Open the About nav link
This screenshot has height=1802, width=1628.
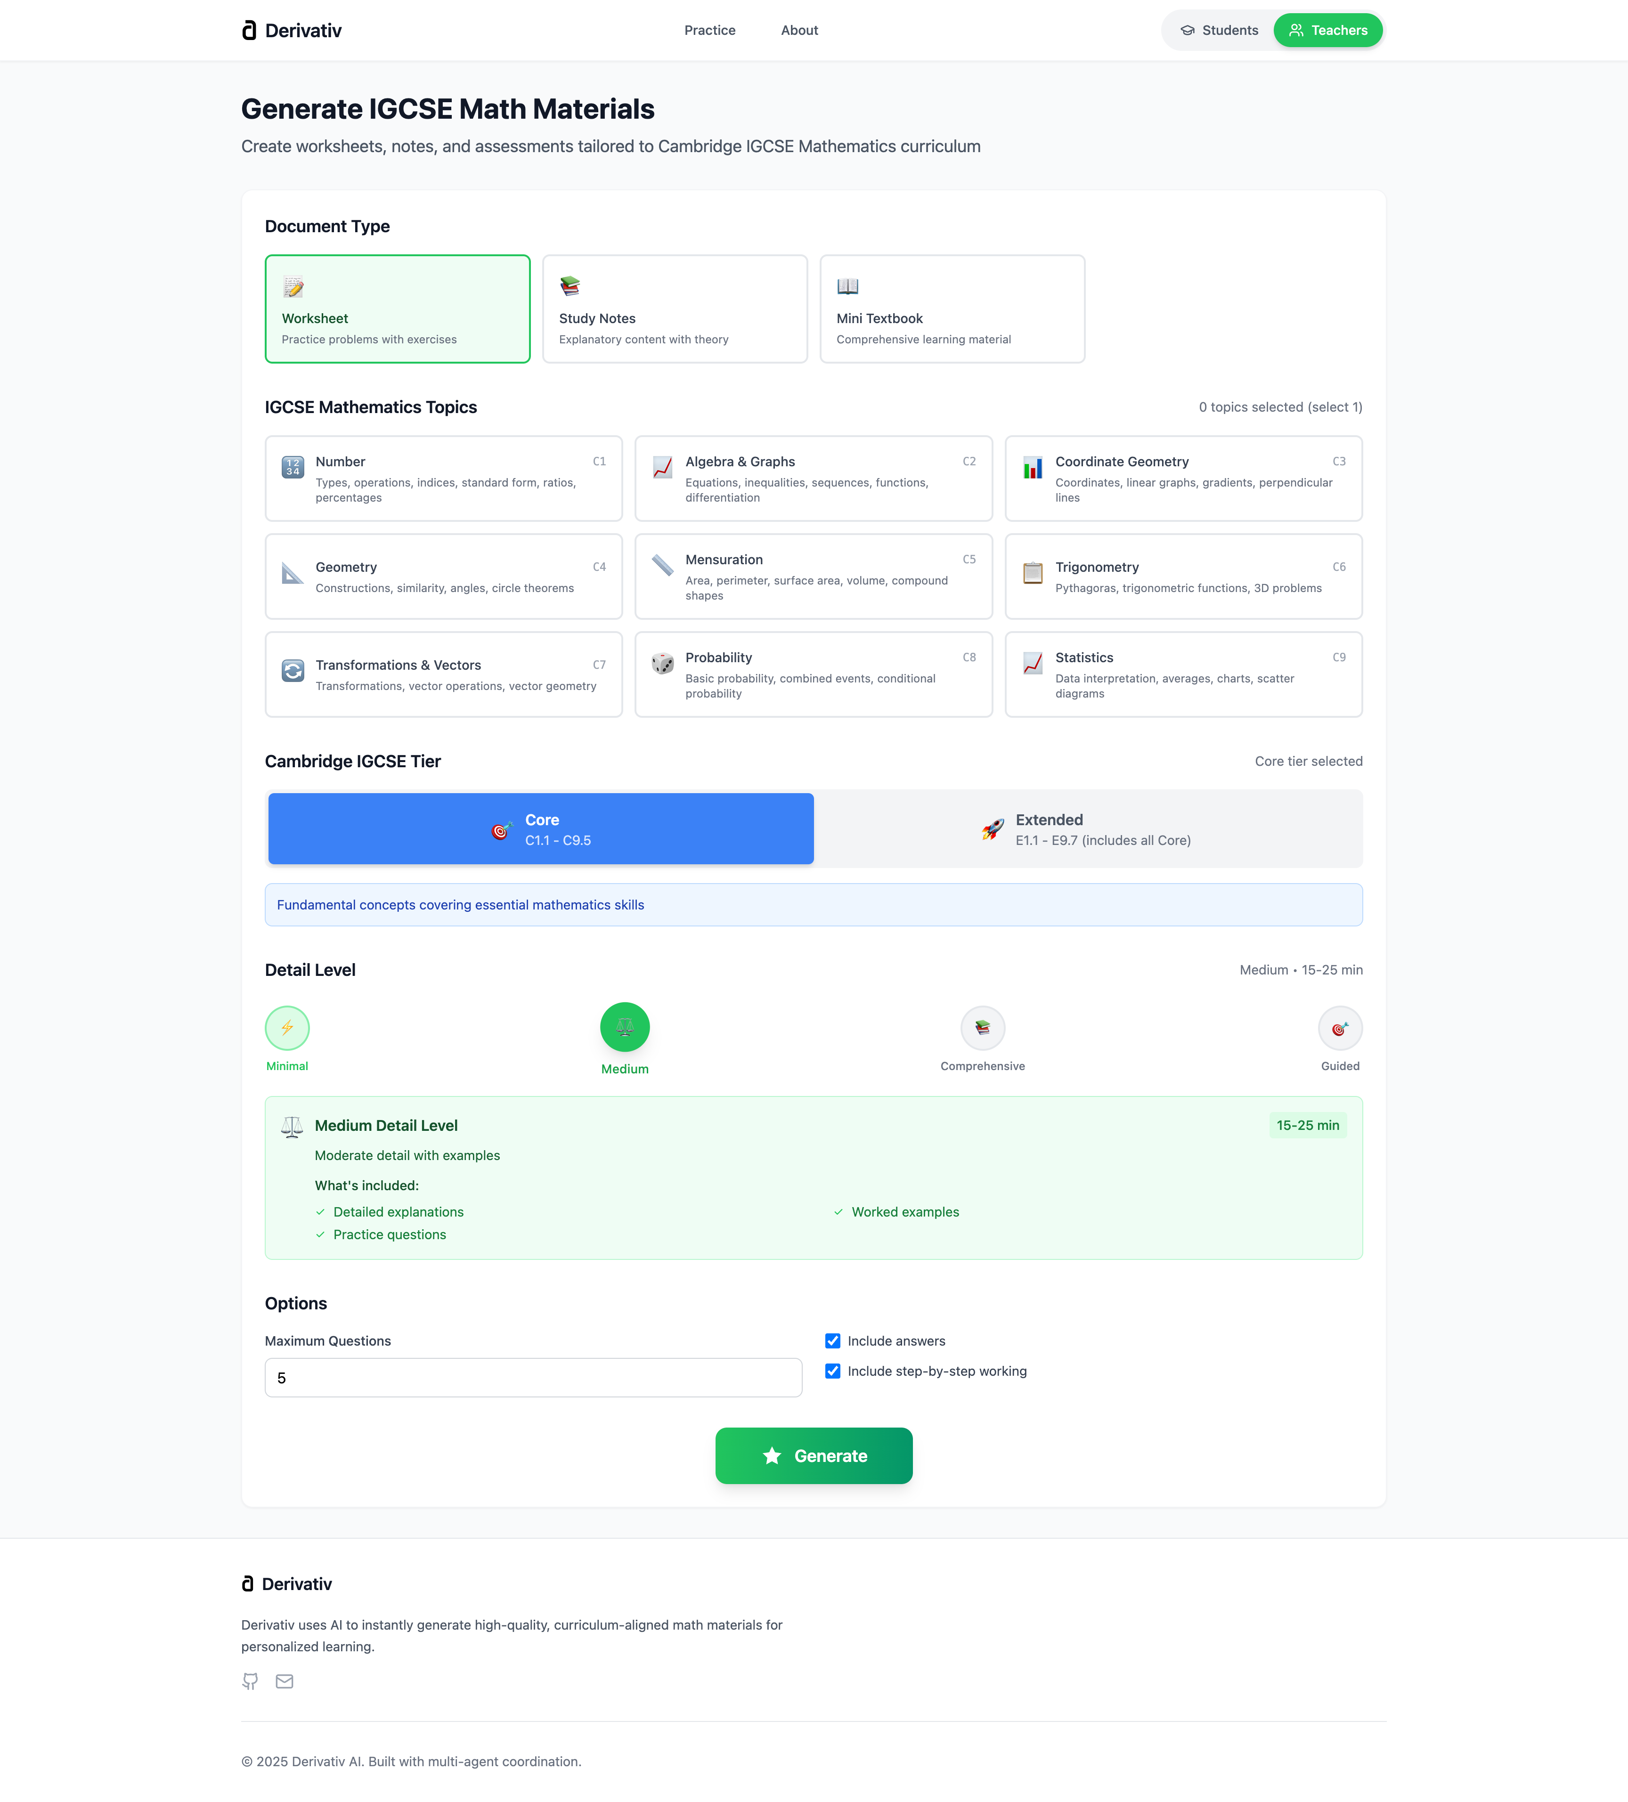point(799,31)
